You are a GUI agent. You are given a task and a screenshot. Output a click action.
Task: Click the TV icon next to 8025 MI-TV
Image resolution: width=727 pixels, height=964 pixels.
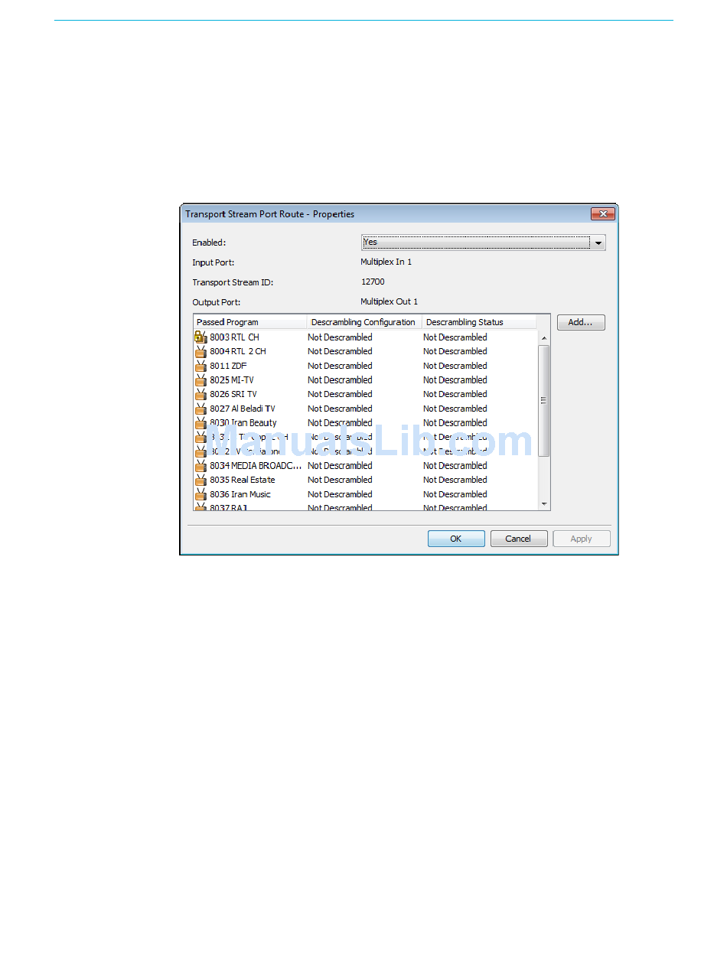click(x=200, y=379)
